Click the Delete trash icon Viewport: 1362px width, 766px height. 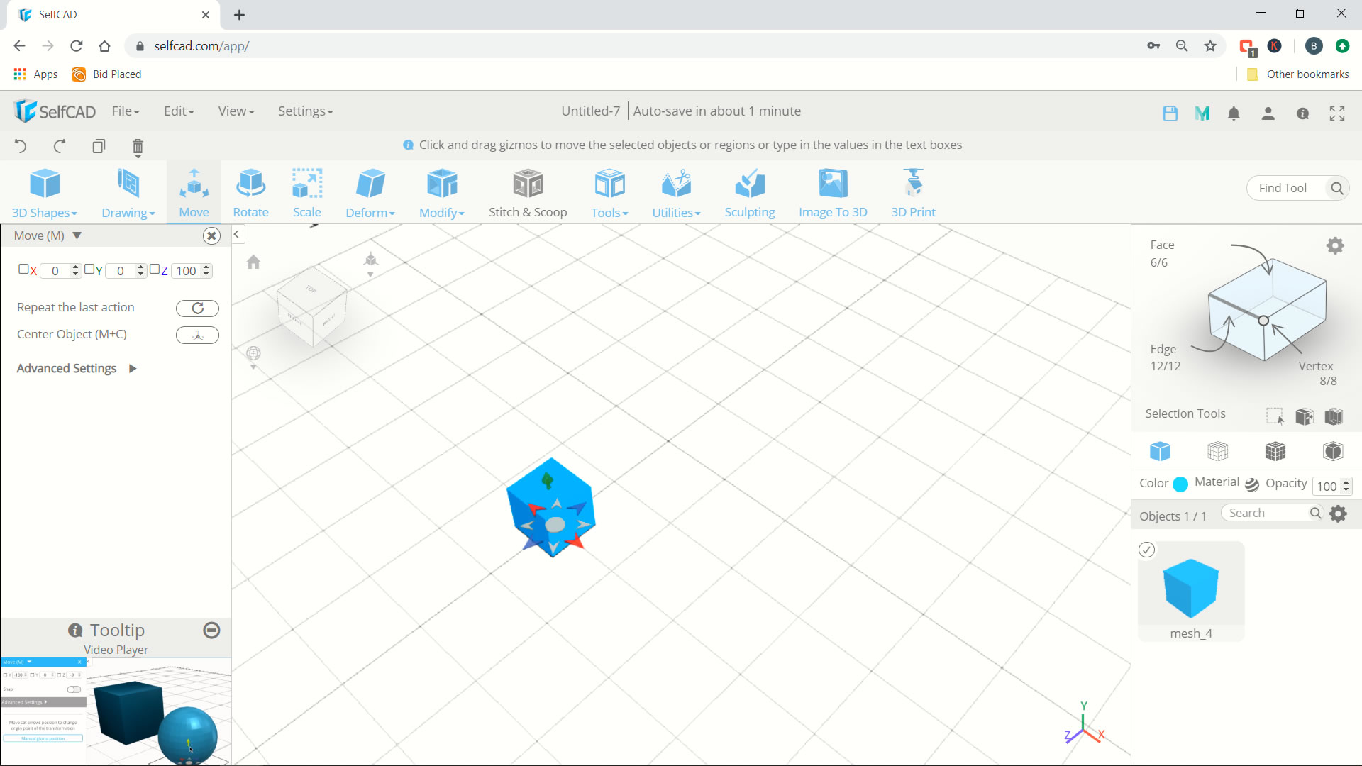pyautogui.click(x=138, y=147)
